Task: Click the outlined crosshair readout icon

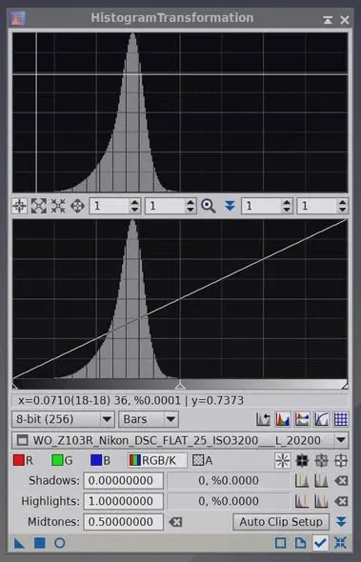Action: coord(341,461)
